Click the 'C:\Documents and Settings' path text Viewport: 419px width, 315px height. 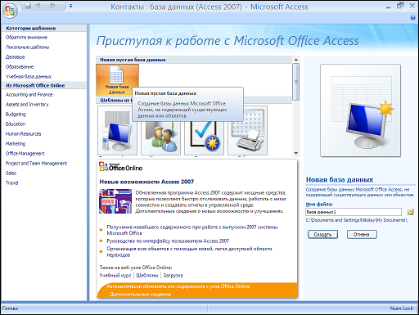(357, 220)
